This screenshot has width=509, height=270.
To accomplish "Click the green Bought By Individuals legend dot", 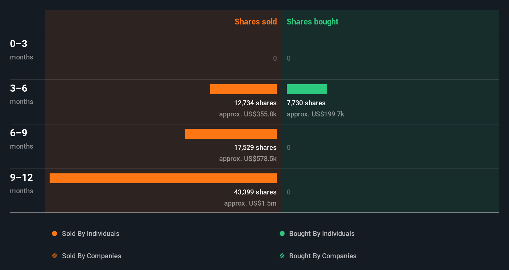I will (282, 233).
